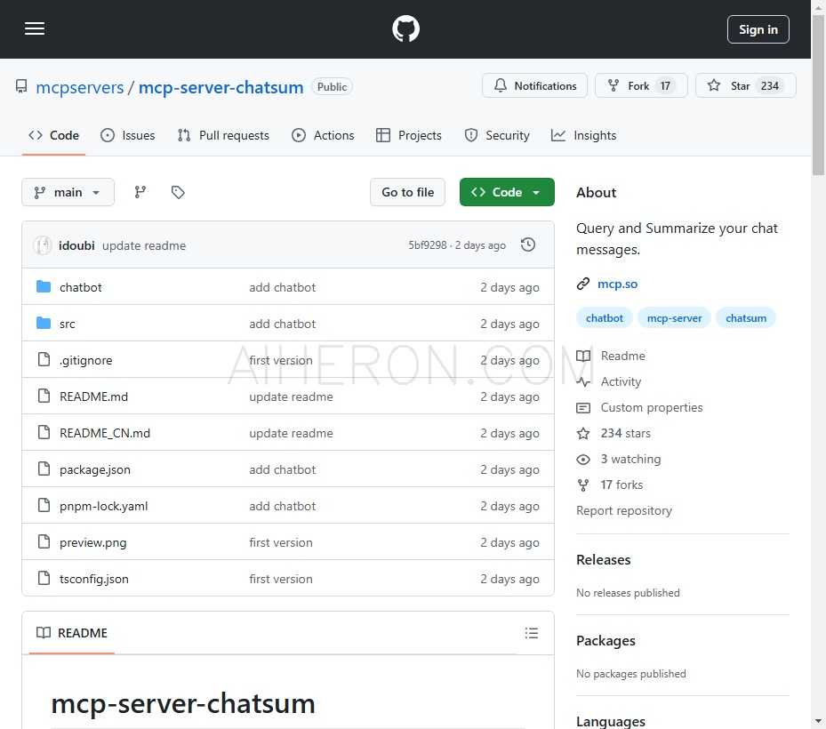Image resolution: width=826 pixels, height=729 pixels.
Task: Open the README outline list icon
Action: (x=531, y=633)
